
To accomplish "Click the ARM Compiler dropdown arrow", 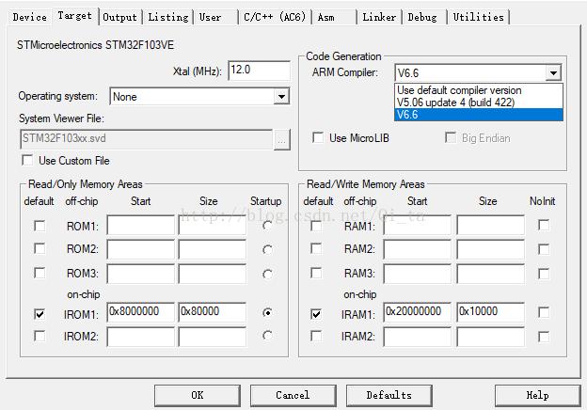I will point(553,72).
